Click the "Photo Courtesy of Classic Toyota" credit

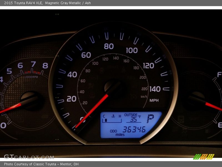tap(30, 164)
